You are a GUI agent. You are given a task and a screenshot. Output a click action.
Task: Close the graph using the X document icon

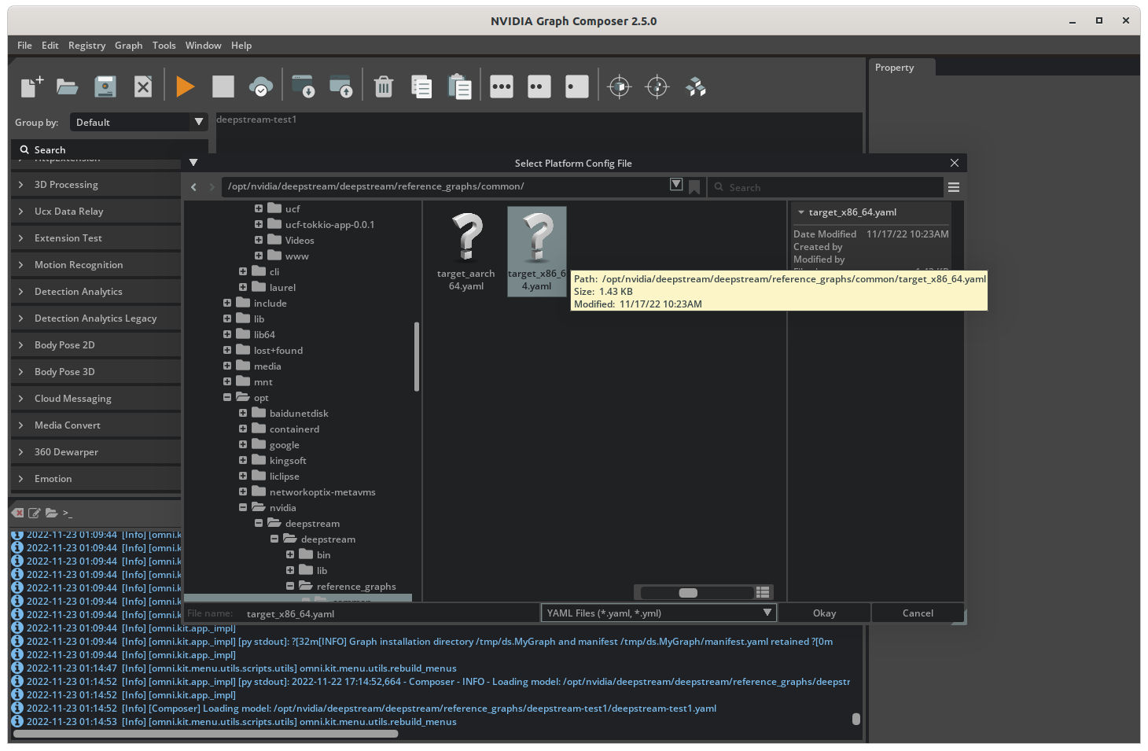pyautogui.click(x=143, y=87)
